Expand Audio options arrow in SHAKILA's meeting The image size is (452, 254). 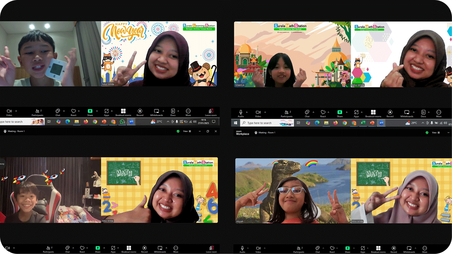[247, 112]
